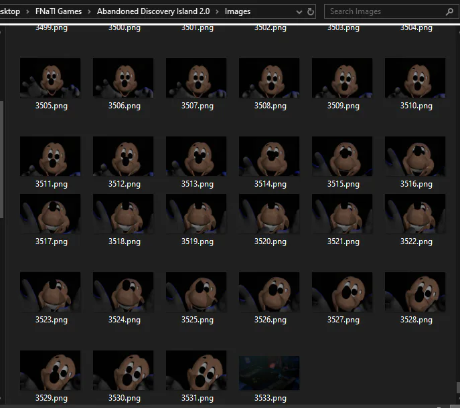
Task: Go to Abandoned Discovery Island 2.0 folder
Action: tap(153, 11)
